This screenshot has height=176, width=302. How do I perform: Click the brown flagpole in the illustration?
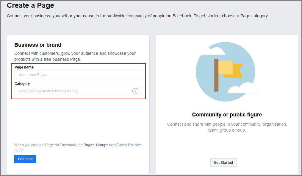tap(216, 75)
